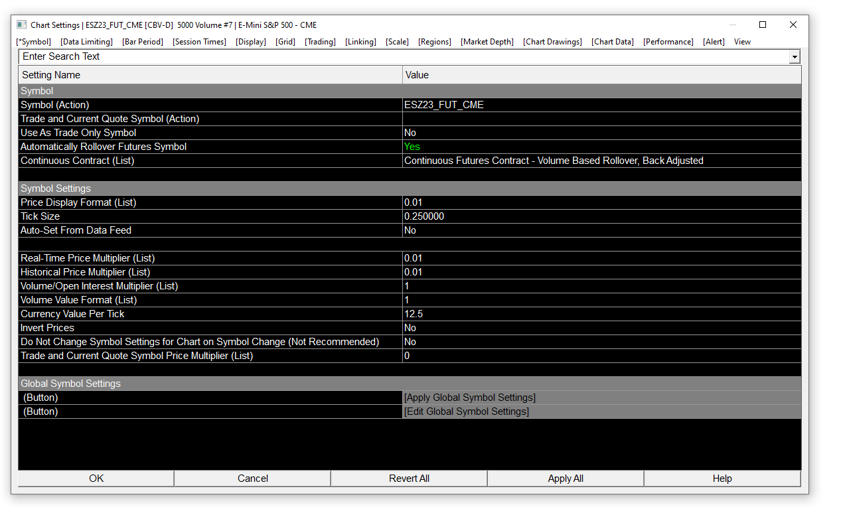Screen dimensions: 841x517
Task: Select the [Scale] tab
Action: pos(397,42)
